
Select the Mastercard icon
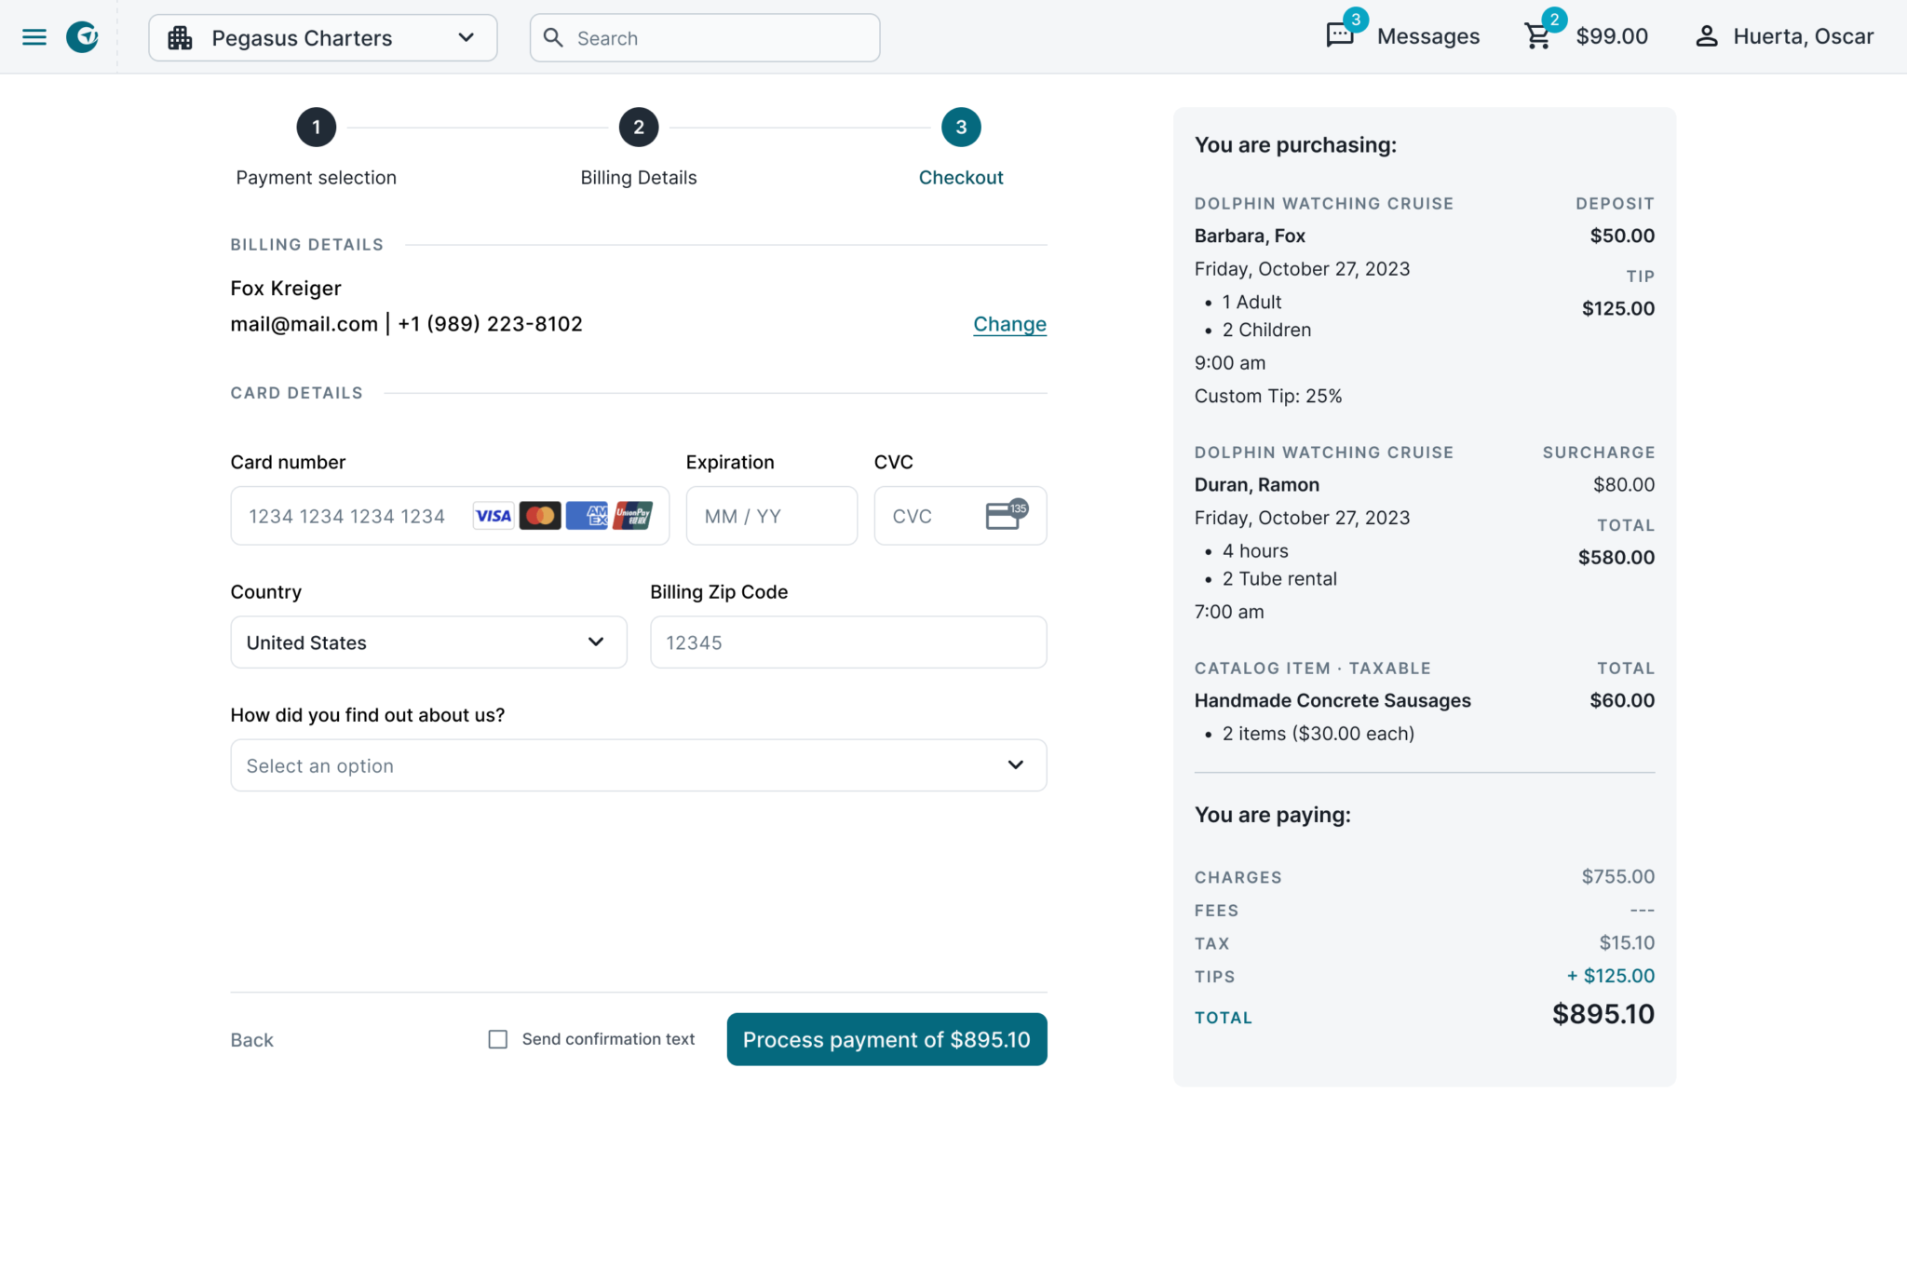click(540, 516)
